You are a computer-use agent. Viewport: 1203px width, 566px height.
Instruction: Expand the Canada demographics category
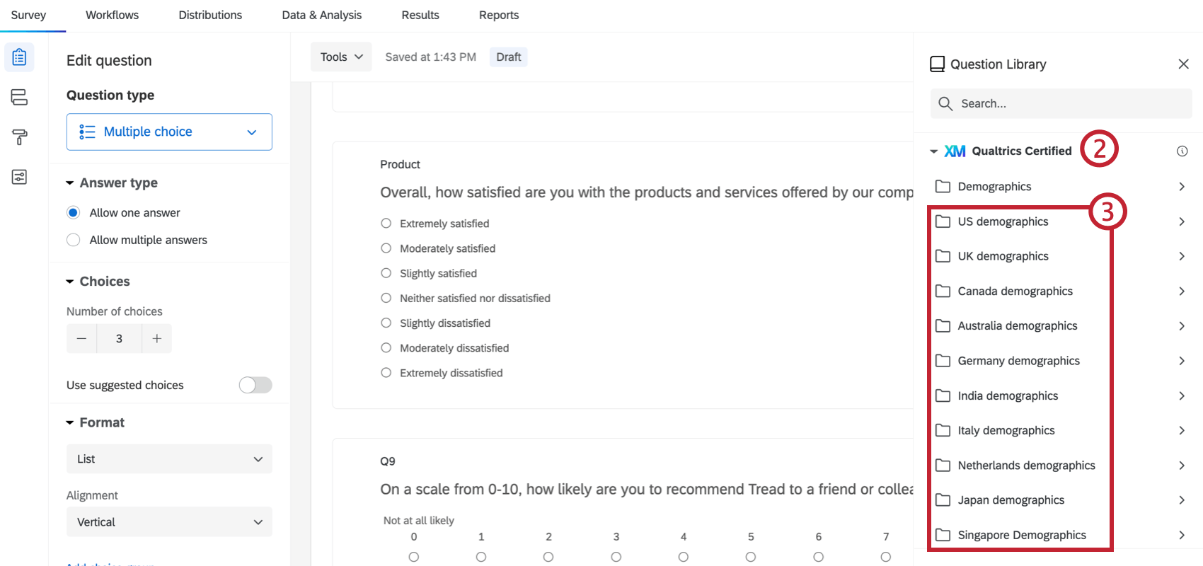(1182, 291)
